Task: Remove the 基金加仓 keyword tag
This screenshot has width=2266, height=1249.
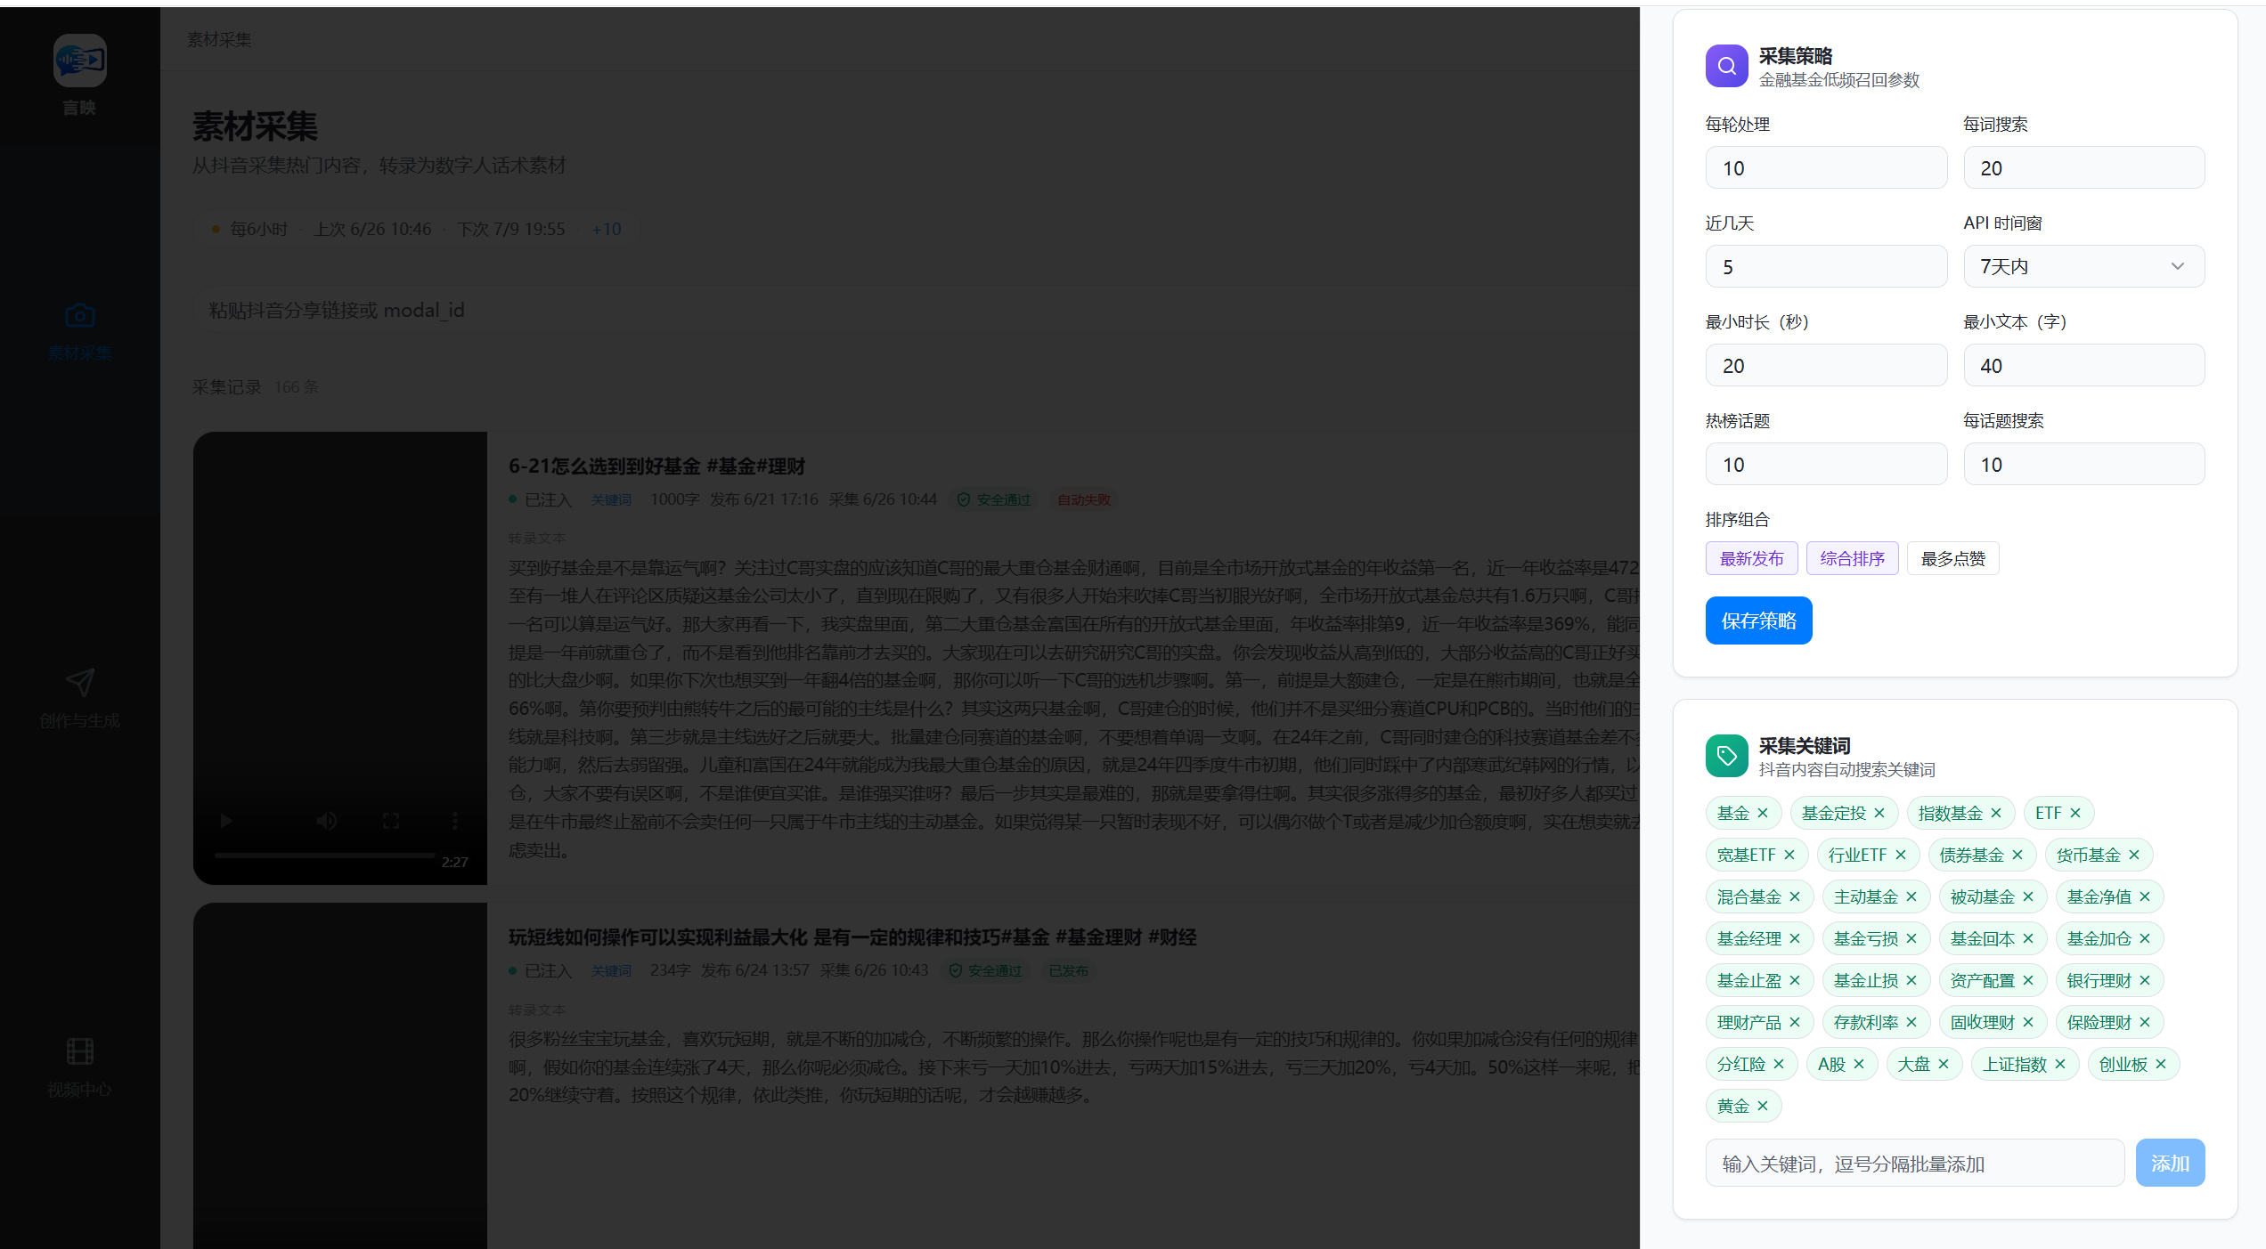Action: tap(2144, 938)
